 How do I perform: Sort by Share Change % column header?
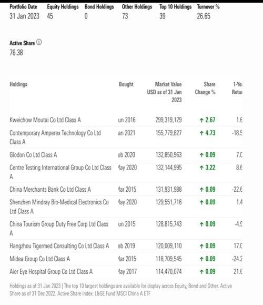click(205, 88)
